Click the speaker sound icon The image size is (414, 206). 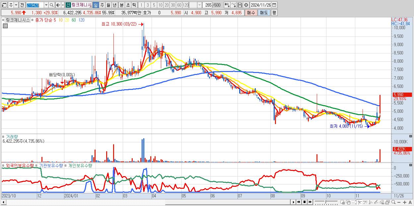tap(58, 5)
